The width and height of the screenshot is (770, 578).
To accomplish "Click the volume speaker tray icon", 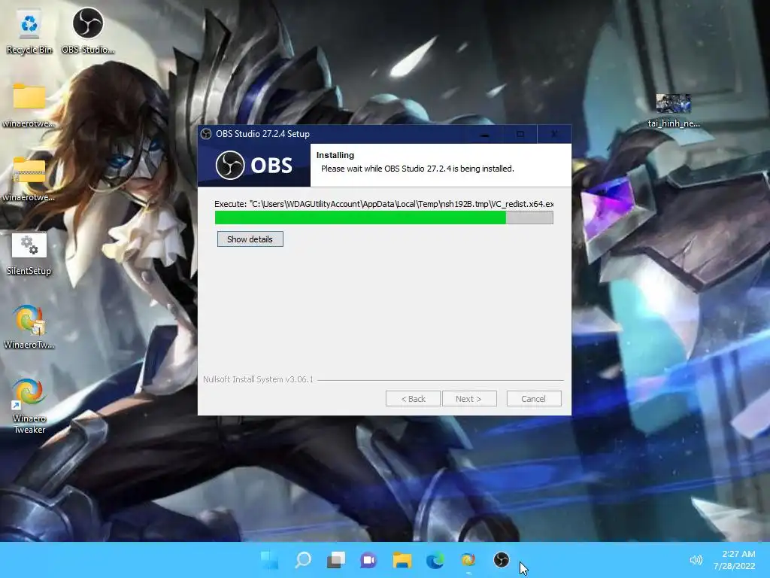I will click(696, 560).
